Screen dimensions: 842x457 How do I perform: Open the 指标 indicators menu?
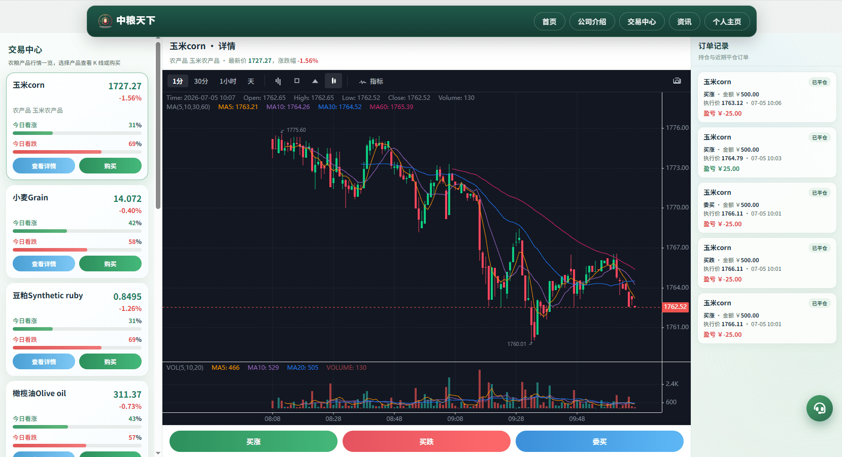[371, 81]
